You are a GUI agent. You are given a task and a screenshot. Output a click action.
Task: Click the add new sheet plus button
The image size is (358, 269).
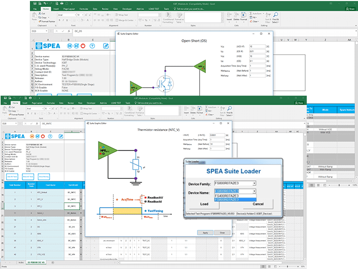click(53, 263)
